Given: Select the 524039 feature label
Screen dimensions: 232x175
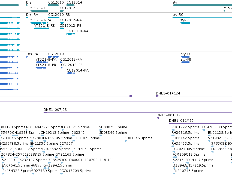Looking at the screenshot, I should (x=8, y=160).
